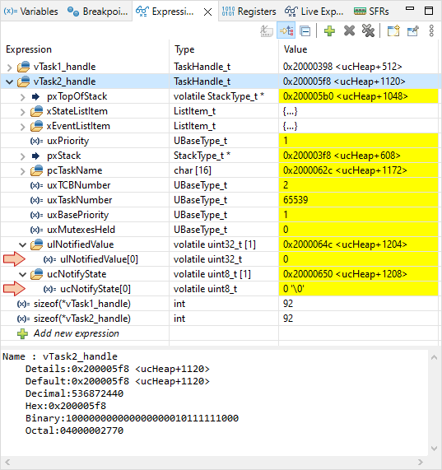Open the View Menu three-dots icon
Screen dimensions: 442x470
(x=431, y=31)
